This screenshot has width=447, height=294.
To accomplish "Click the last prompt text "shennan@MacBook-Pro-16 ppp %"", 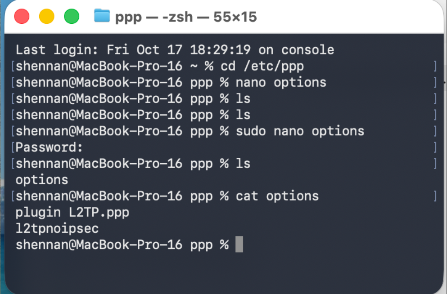I will [x=122, y=245].
